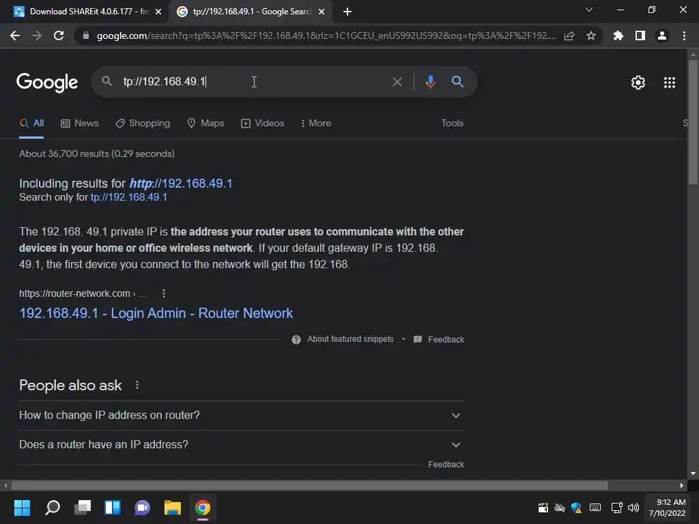Open the Google apps grid
This screenshot has height=524, width=699.
[x=670, y=83]
